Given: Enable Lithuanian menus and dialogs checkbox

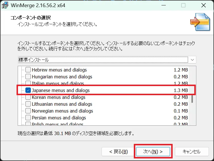Looking at the screenshot, I should click(28, 104).
